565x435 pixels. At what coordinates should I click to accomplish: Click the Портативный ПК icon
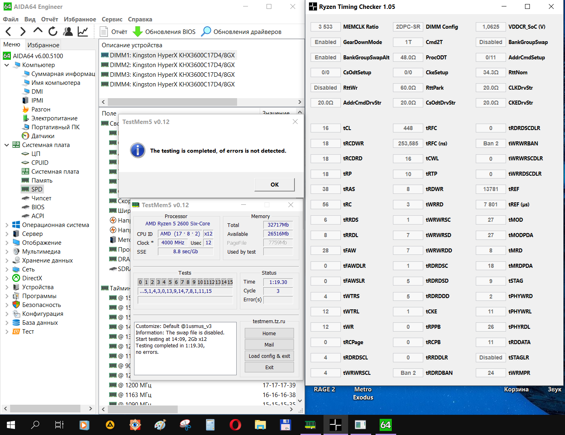25,127
